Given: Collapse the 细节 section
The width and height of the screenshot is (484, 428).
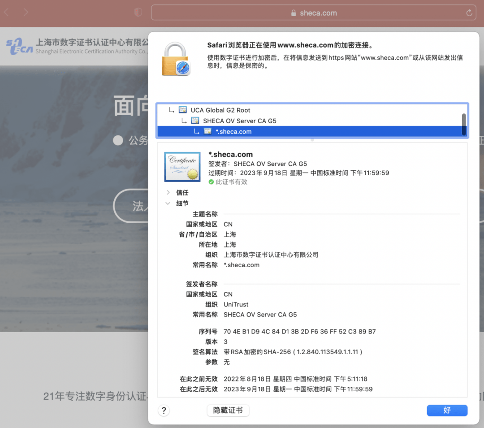Looking at the screenshot, I should pos(168,203).
